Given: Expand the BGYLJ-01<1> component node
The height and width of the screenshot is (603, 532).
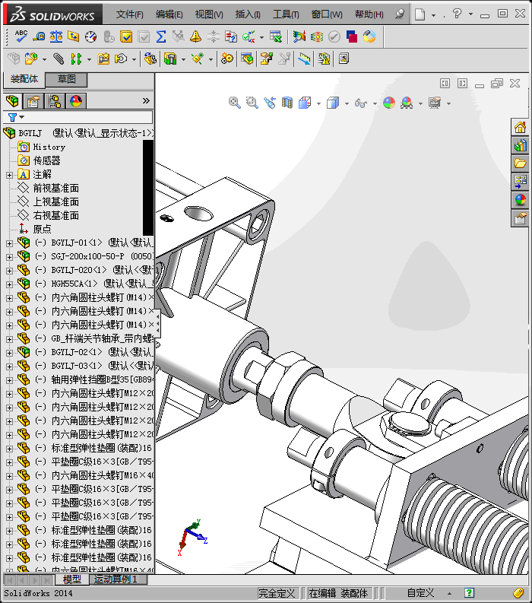Looking at the screenshot, I should pyautogui.click(x=10, y=243).
